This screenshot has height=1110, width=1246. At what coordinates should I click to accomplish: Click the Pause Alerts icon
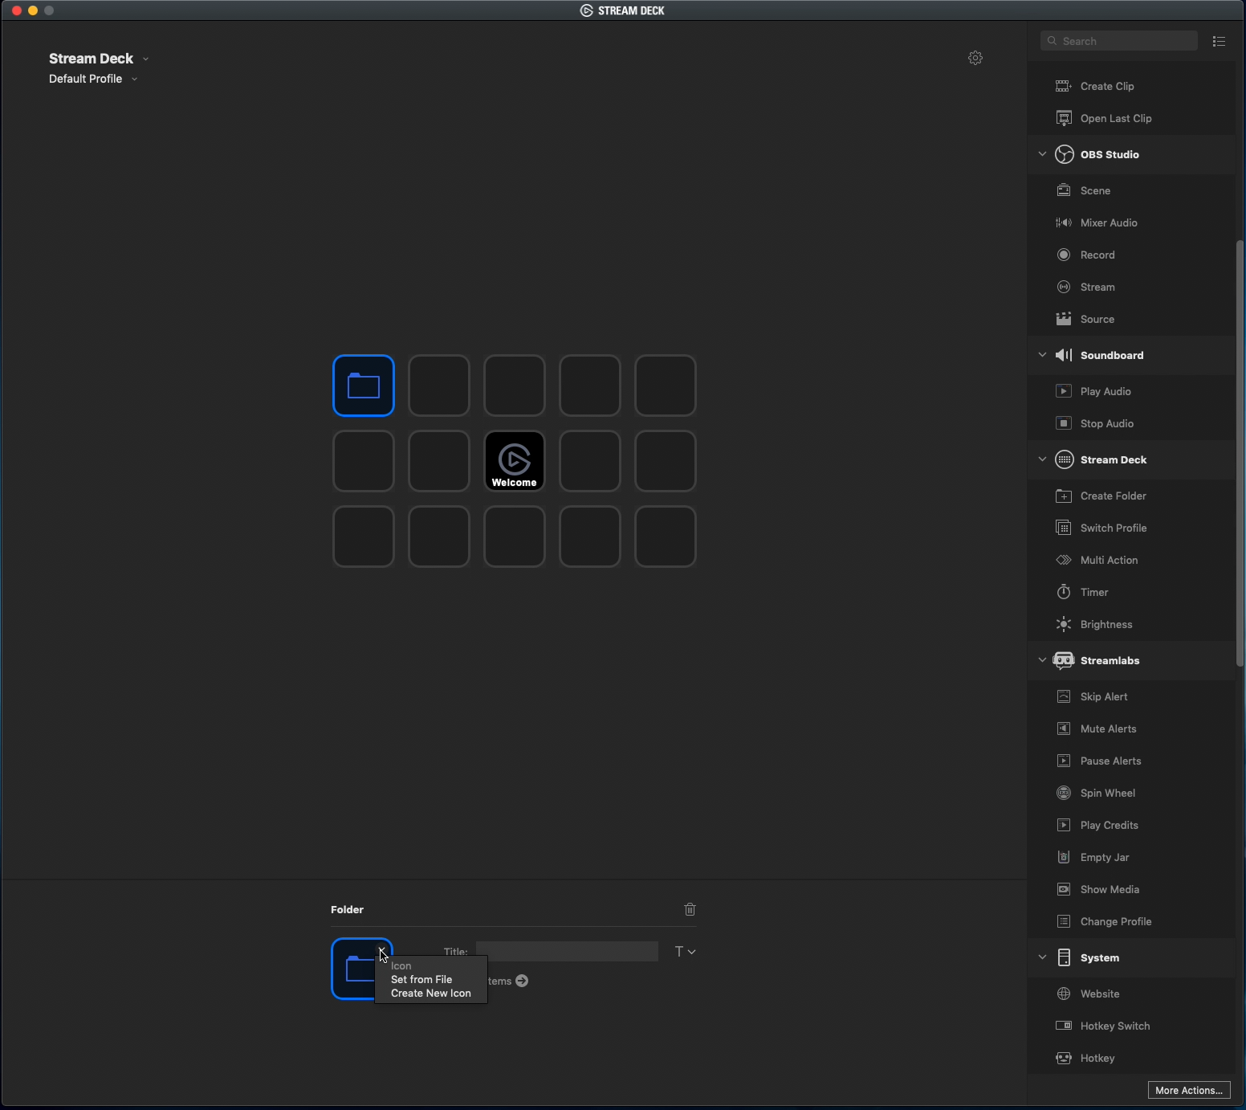pyautogui.click(x=1064, y=761)
